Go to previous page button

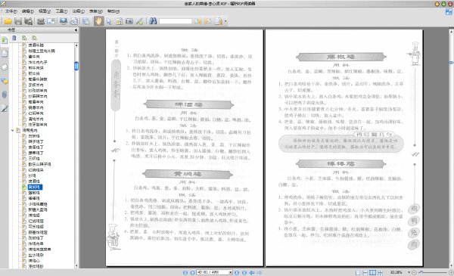(192, 272)
